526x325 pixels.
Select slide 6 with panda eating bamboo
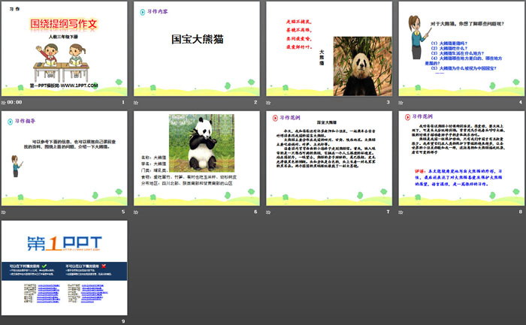coord(197,158)
